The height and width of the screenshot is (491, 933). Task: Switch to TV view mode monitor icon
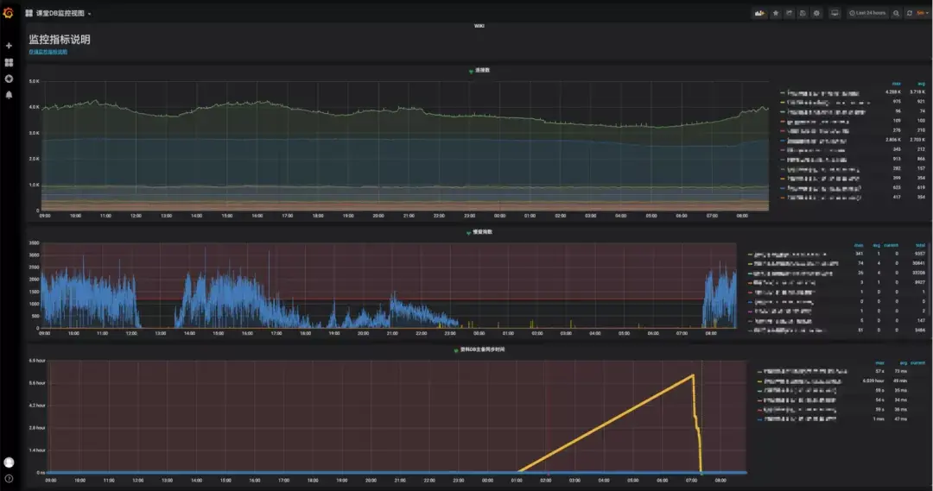coord(835,13)
